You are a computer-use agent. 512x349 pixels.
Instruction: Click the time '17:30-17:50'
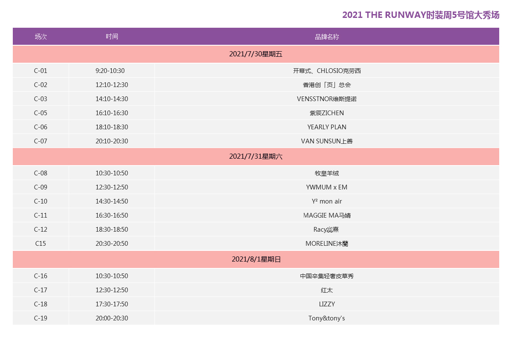pos(112,304)
